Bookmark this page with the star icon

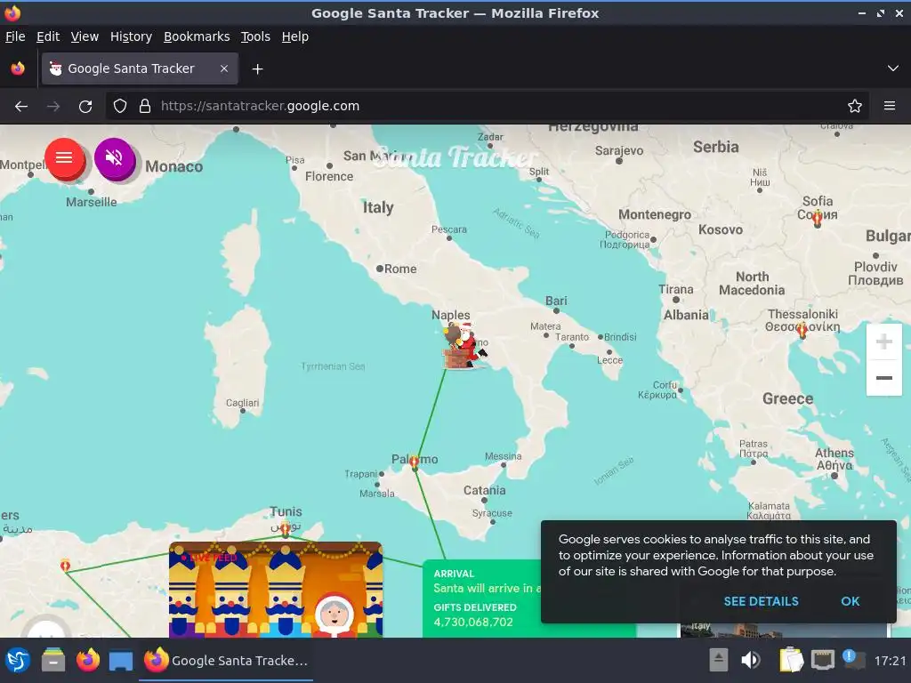(854, 107)
